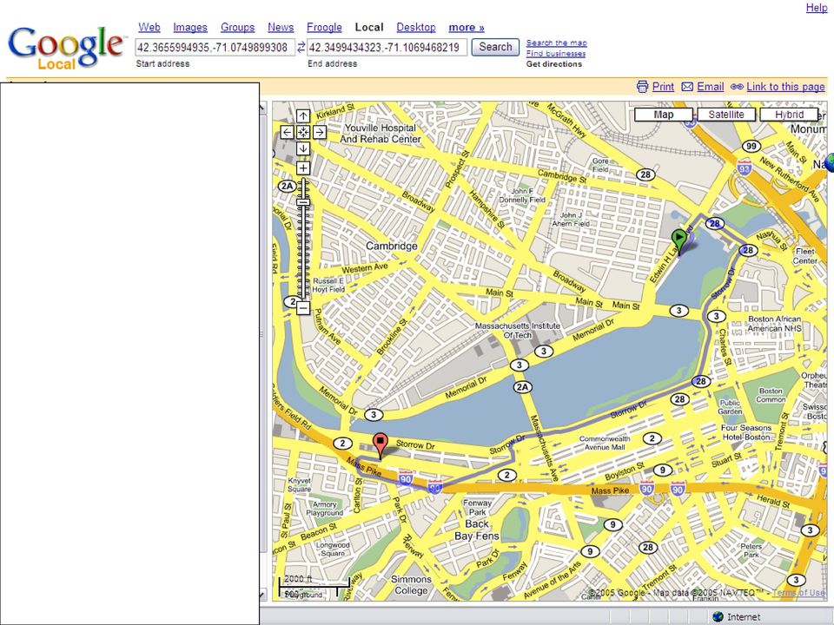Click the Boston African American NHS label
The image size is (834, 625).
[x=774, y=324]
